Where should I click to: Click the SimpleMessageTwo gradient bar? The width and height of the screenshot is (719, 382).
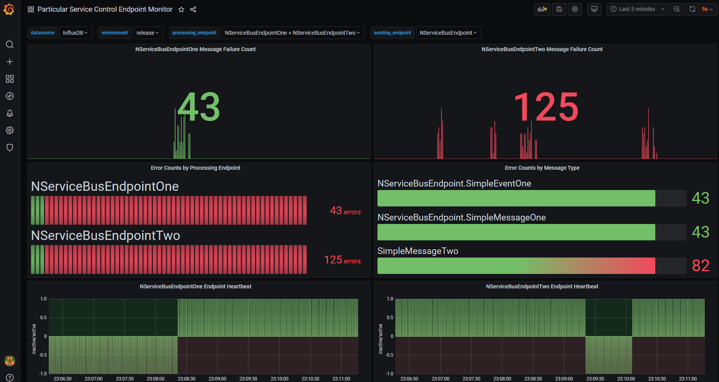516,266
